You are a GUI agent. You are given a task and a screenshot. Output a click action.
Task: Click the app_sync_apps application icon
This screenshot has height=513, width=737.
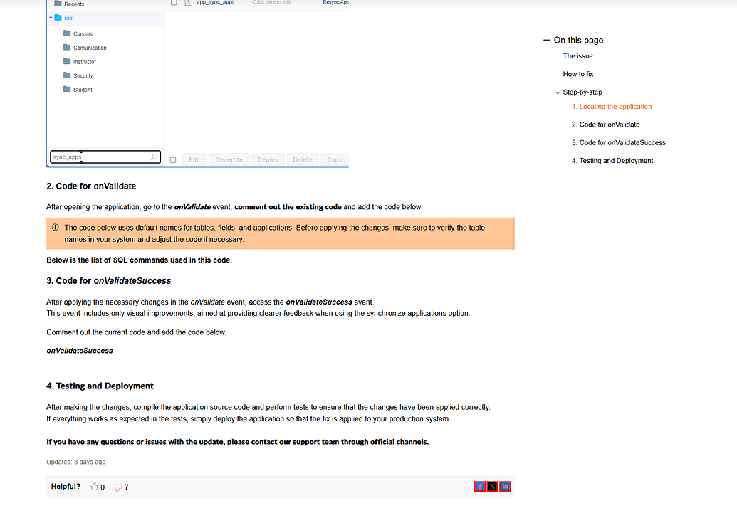point(187,3)
